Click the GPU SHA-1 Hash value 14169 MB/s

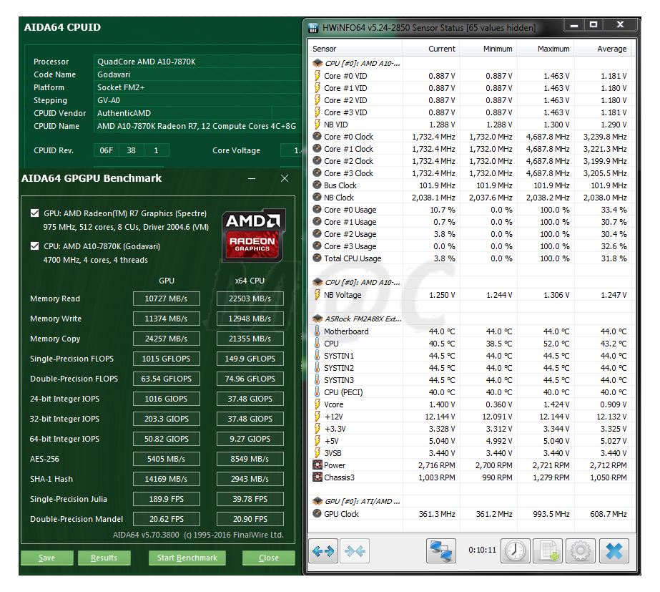(x=167, y=479)
